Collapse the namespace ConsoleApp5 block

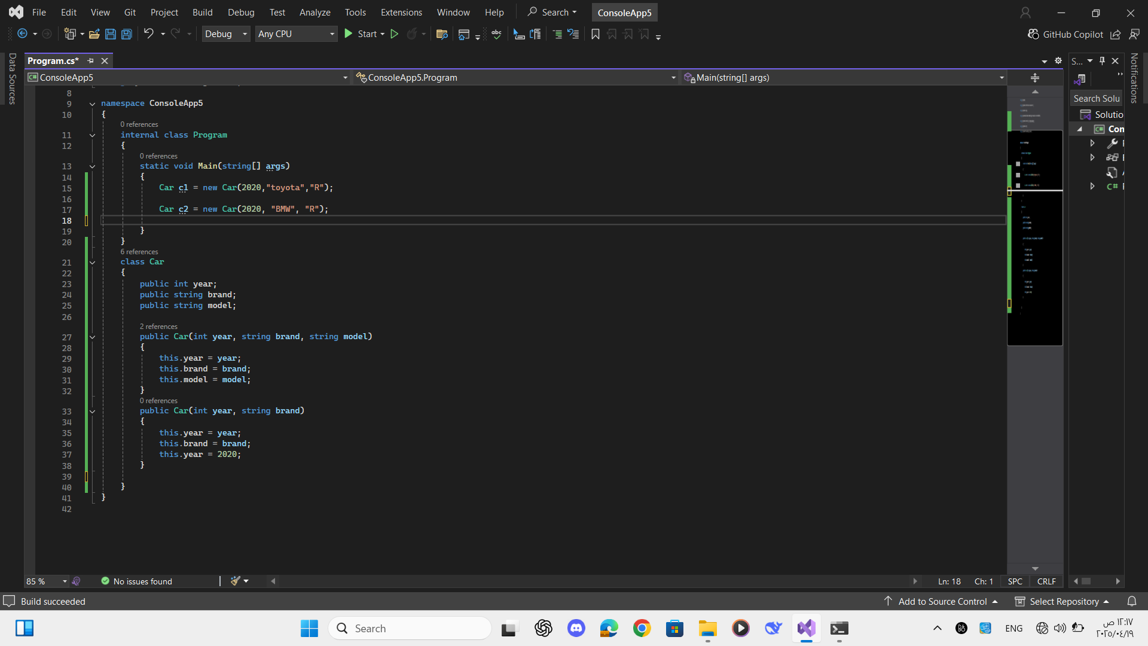pyautogui.click(x=93, y=103)
